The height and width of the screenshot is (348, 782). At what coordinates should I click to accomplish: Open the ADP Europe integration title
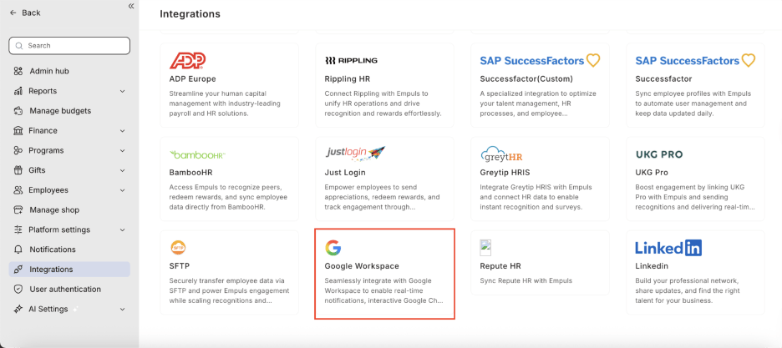pos(192,78)
